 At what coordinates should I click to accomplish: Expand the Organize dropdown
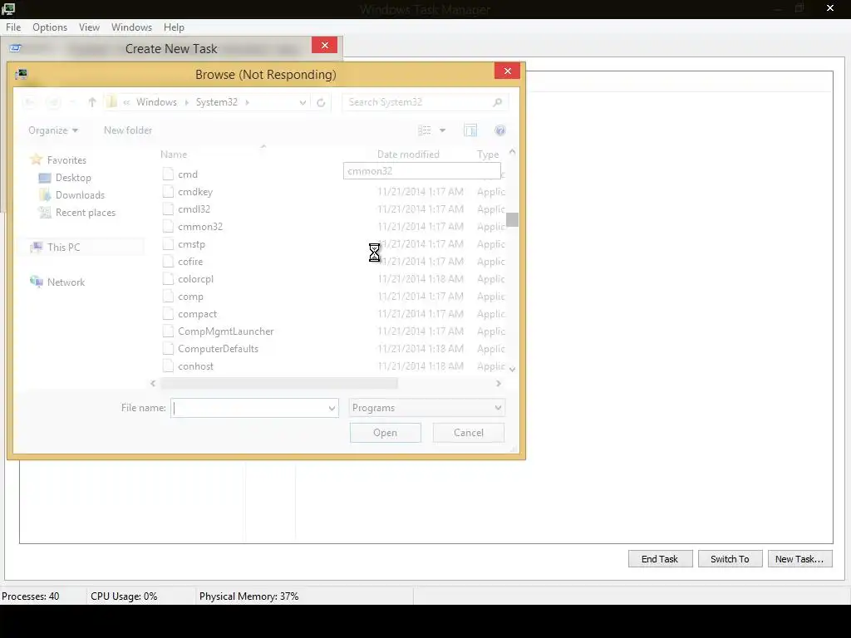52,130
